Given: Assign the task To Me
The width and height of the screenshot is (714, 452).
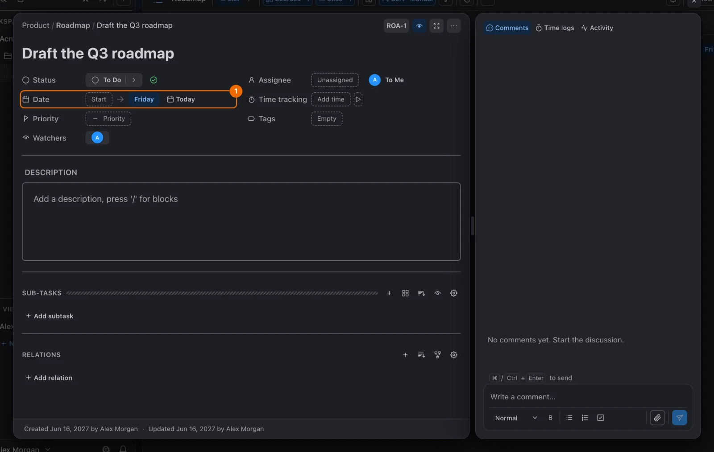Looking at the screenshot, I should tap(386, 80).
